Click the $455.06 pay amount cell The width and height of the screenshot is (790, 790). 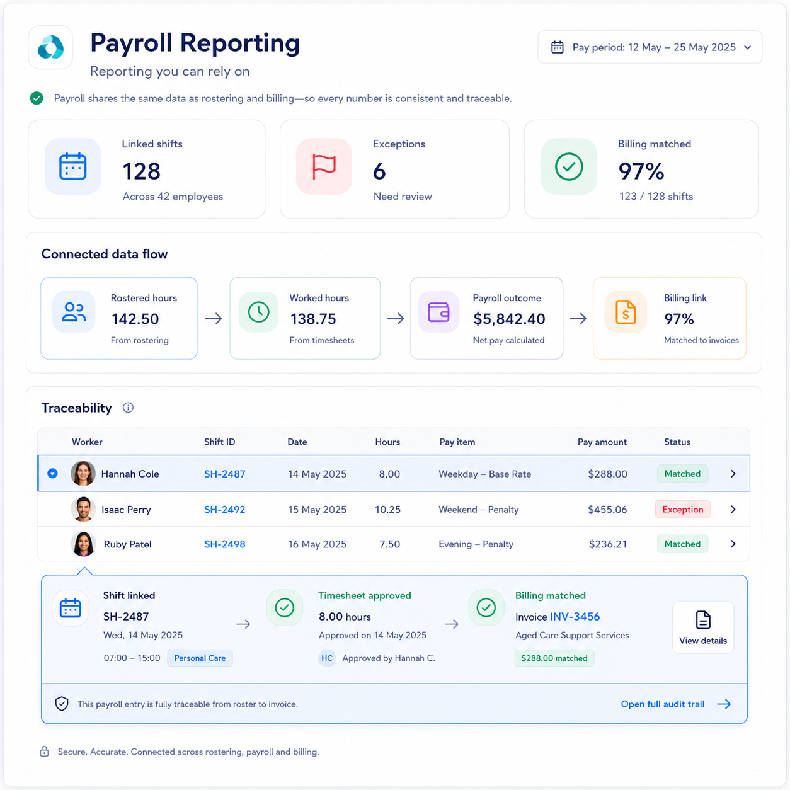coord(607,509)
